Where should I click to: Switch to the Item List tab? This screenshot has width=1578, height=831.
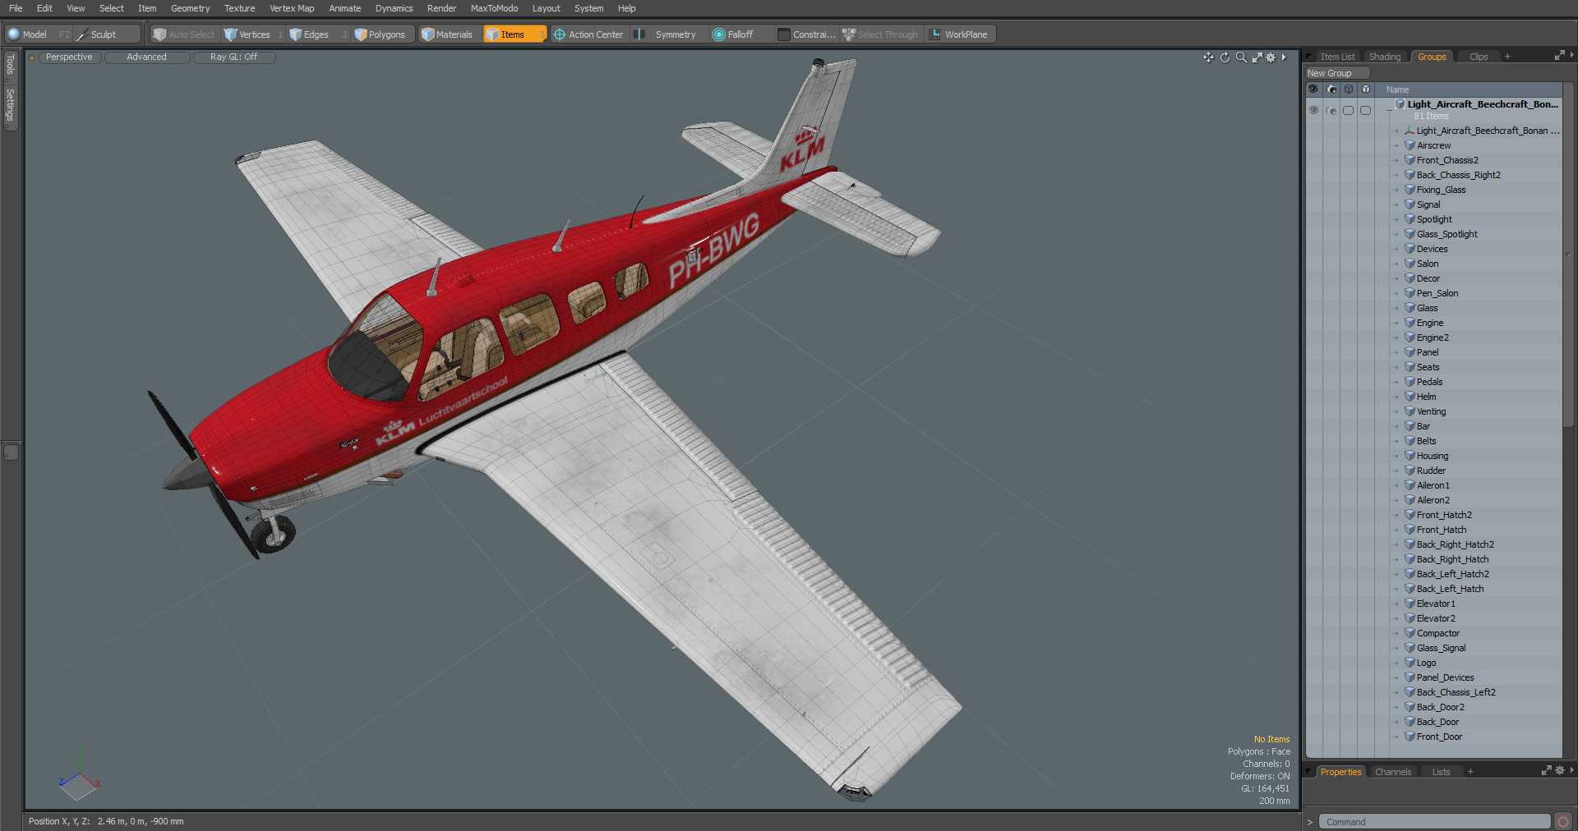[x=1337, y=57]
